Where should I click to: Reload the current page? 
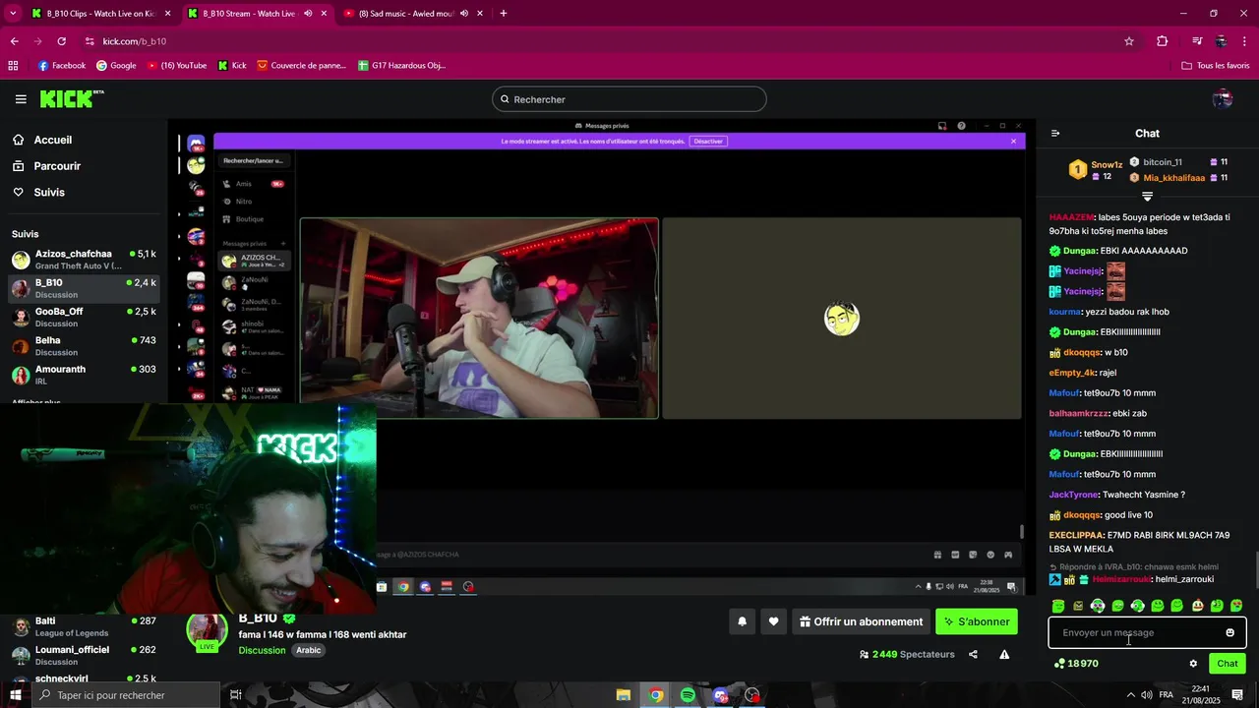61,41
